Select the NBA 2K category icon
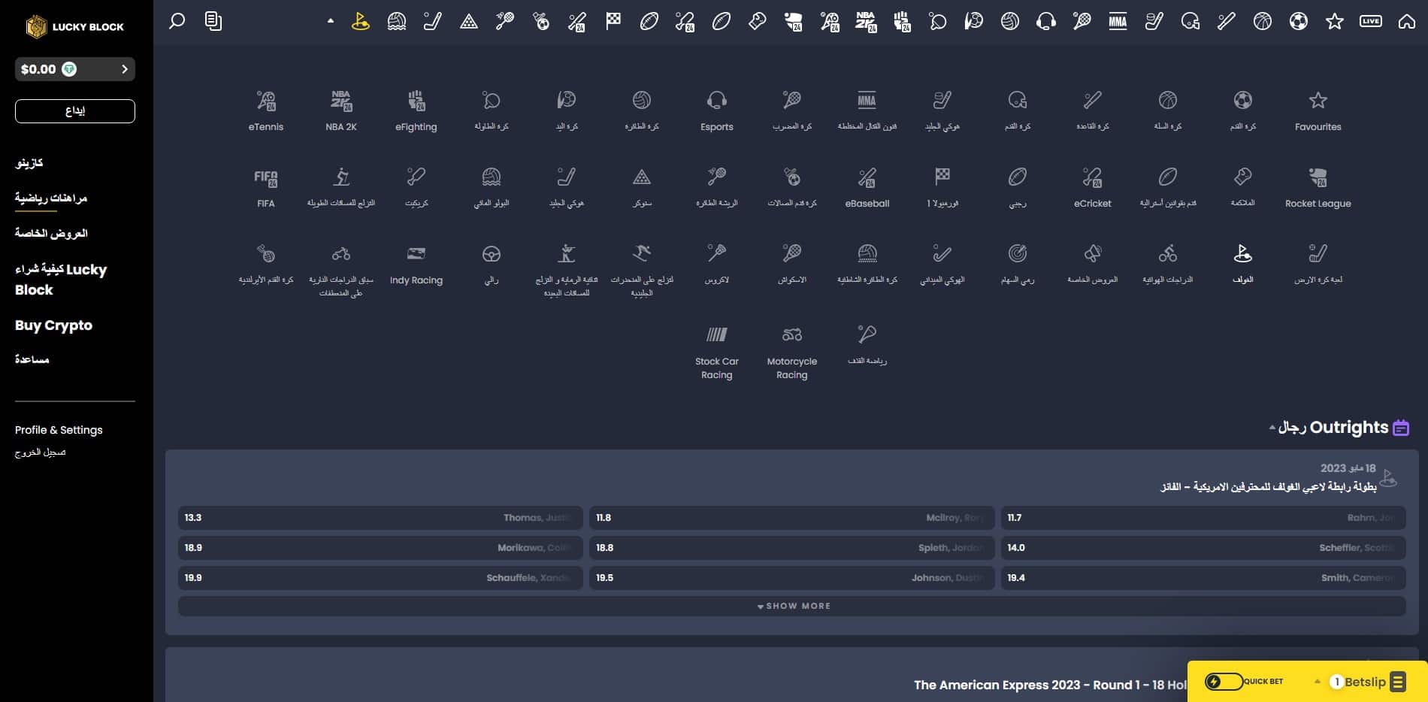The image size is (1428, 702). click(340, 110)
